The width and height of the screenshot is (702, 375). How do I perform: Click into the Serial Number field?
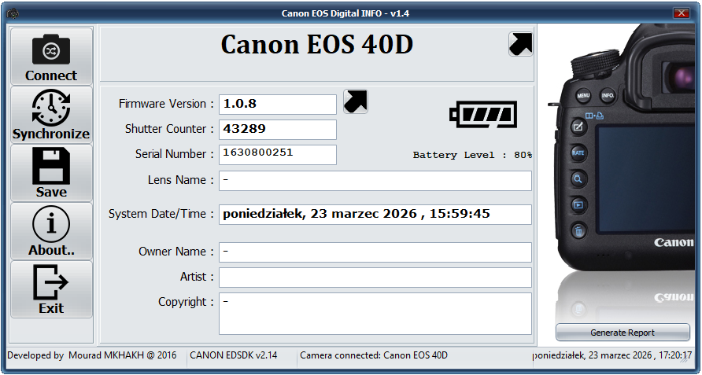(x=277, y=154)
